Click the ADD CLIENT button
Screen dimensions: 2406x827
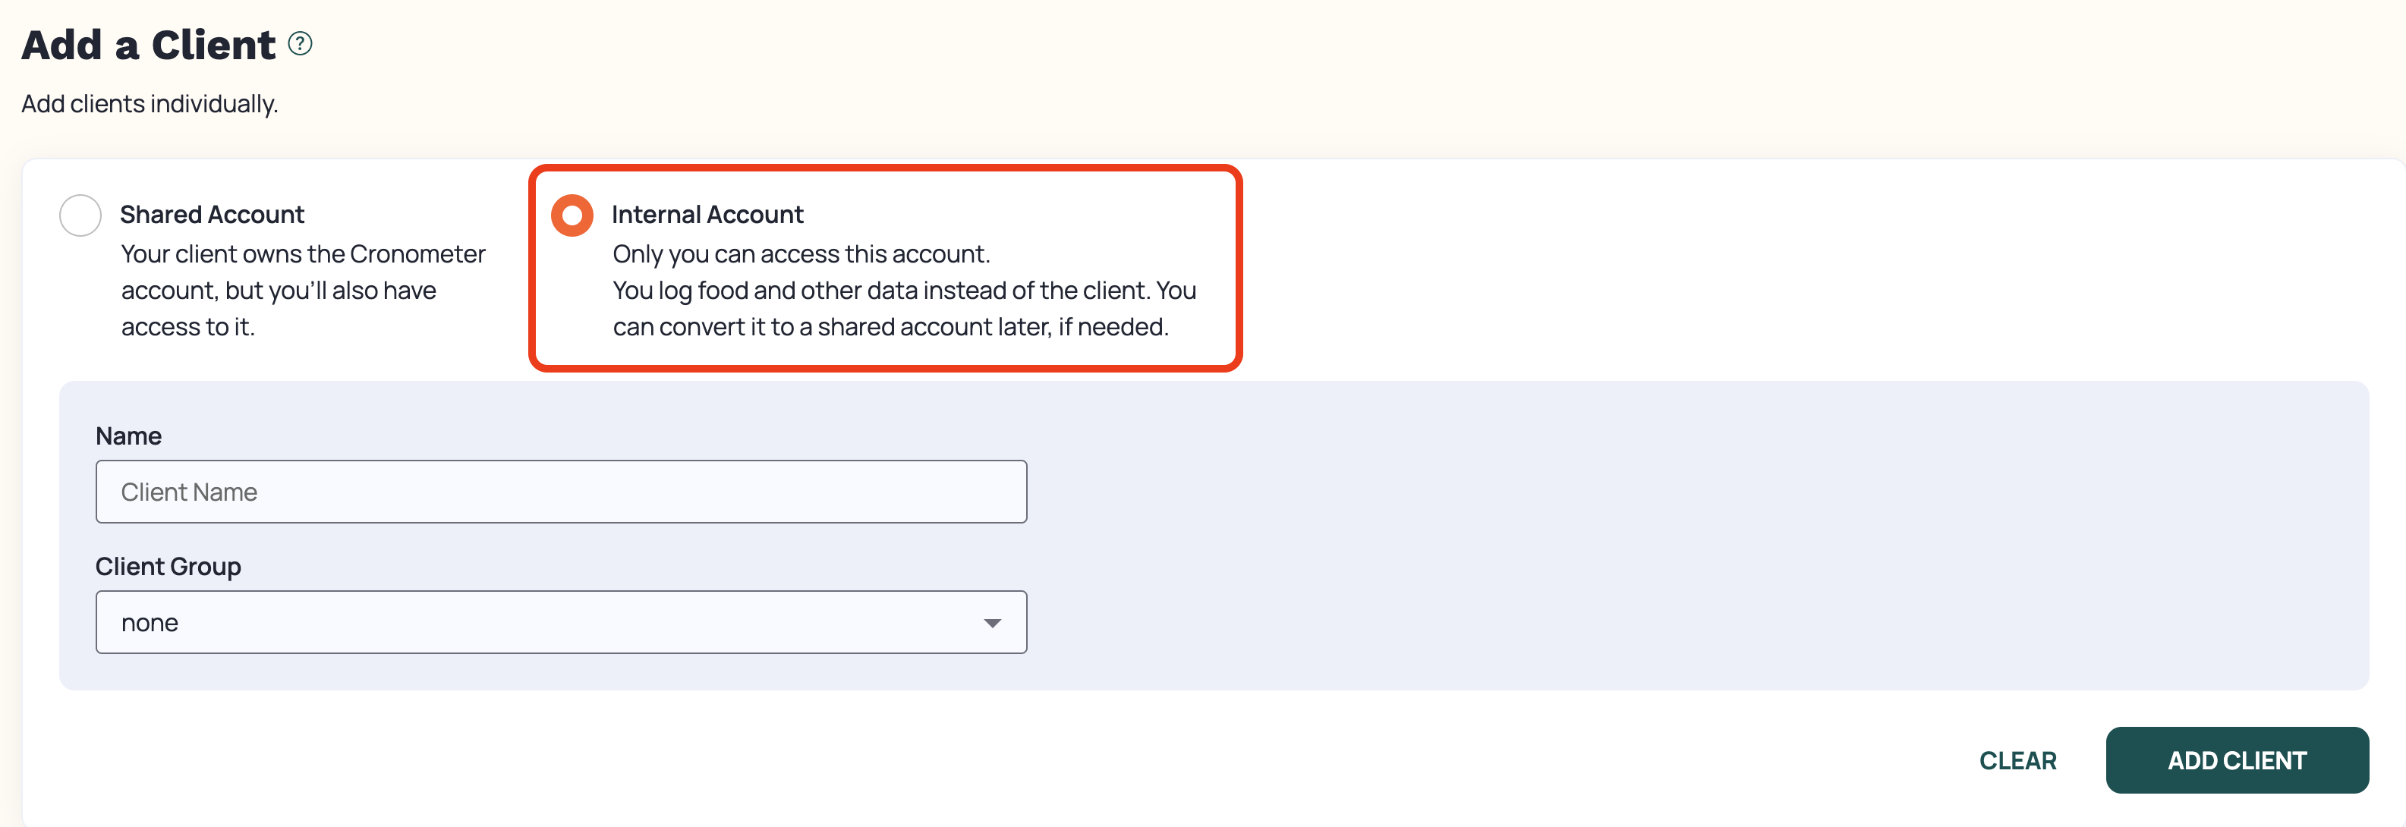pos(2237,761)
